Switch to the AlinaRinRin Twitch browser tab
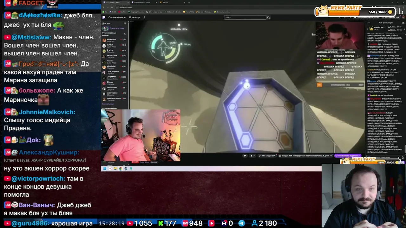The width and height of the screenshot is (406, 228). (x=145, y=3)
